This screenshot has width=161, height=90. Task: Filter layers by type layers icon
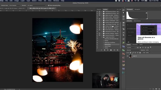click(x=143, y=47)
